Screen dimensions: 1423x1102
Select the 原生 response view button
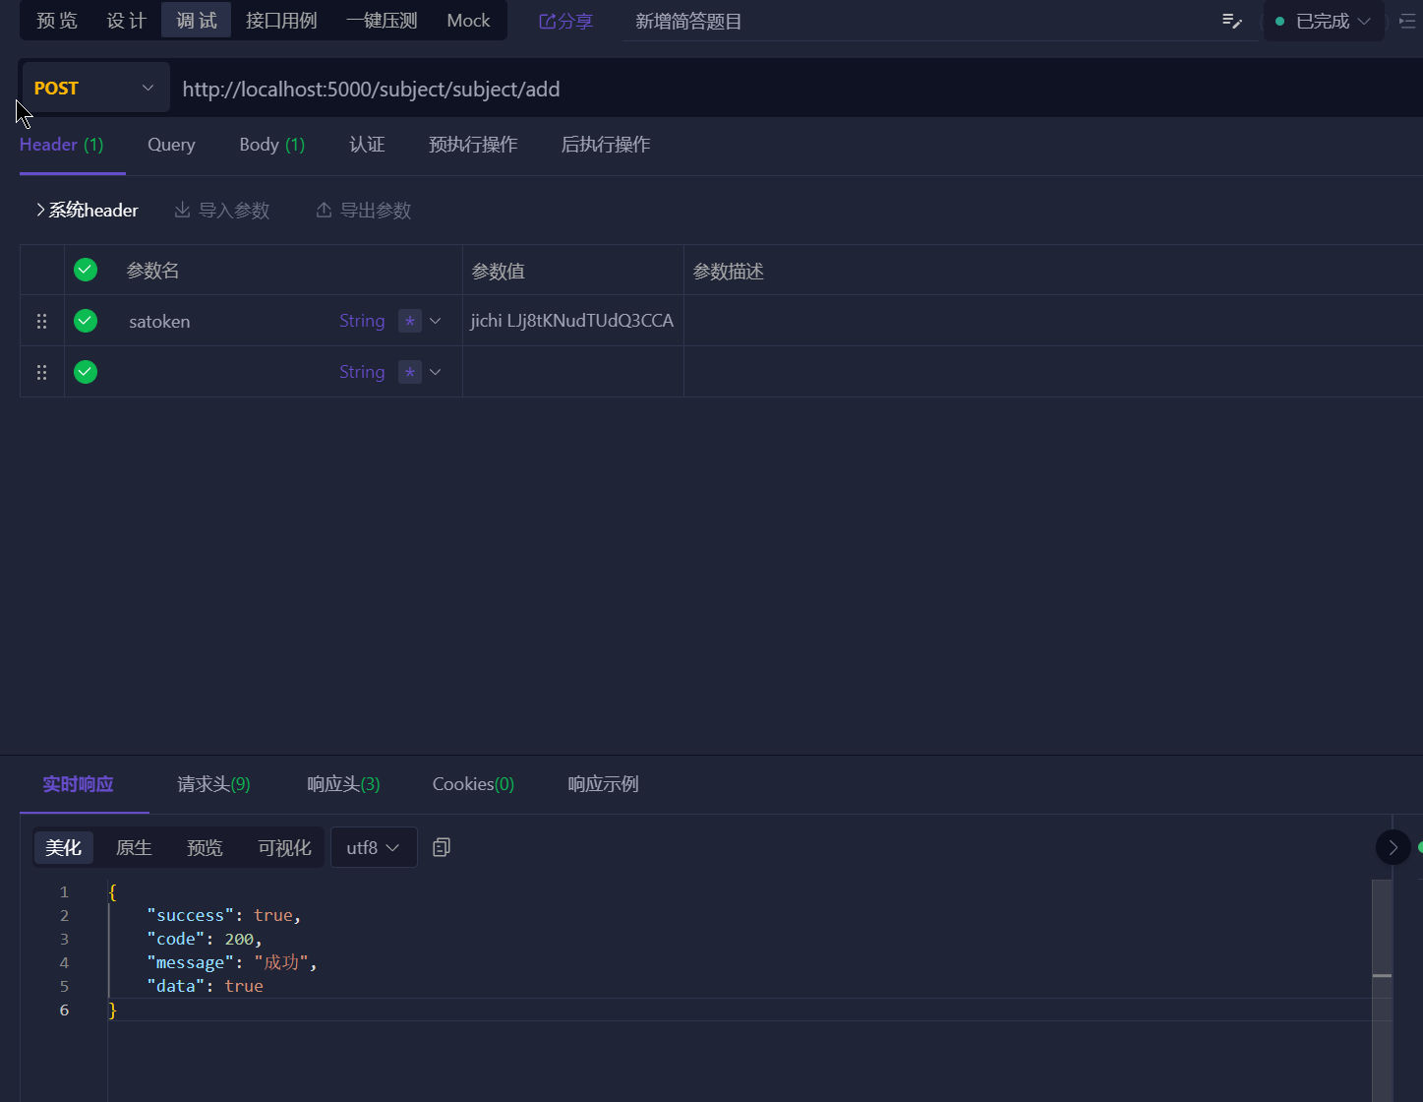coord(134,847)
